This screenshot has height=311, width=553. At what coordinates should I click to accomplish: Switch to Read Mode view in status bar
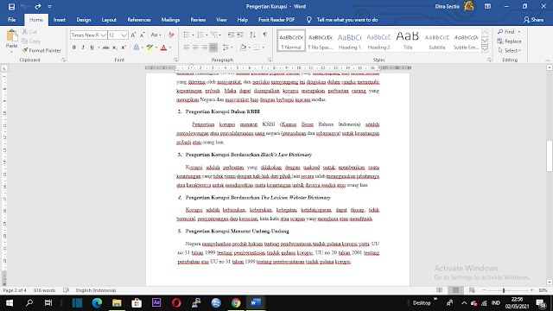click(440, 290)
